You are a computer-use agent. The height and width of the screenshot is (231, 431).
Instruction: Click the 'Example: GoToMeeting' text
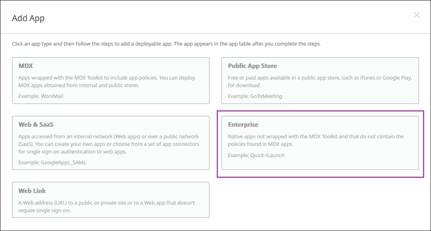255,96
